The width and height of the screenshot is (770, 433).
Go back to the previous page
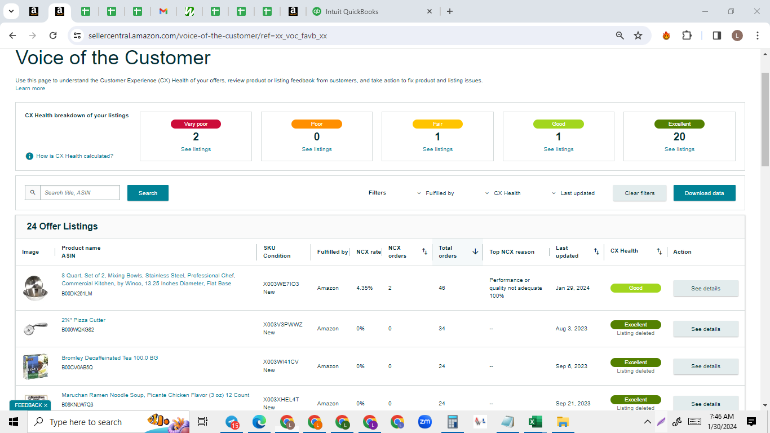click(x=12, y=36)
